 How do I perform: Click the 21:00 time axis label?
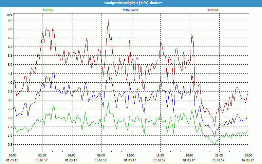[219, 155]
